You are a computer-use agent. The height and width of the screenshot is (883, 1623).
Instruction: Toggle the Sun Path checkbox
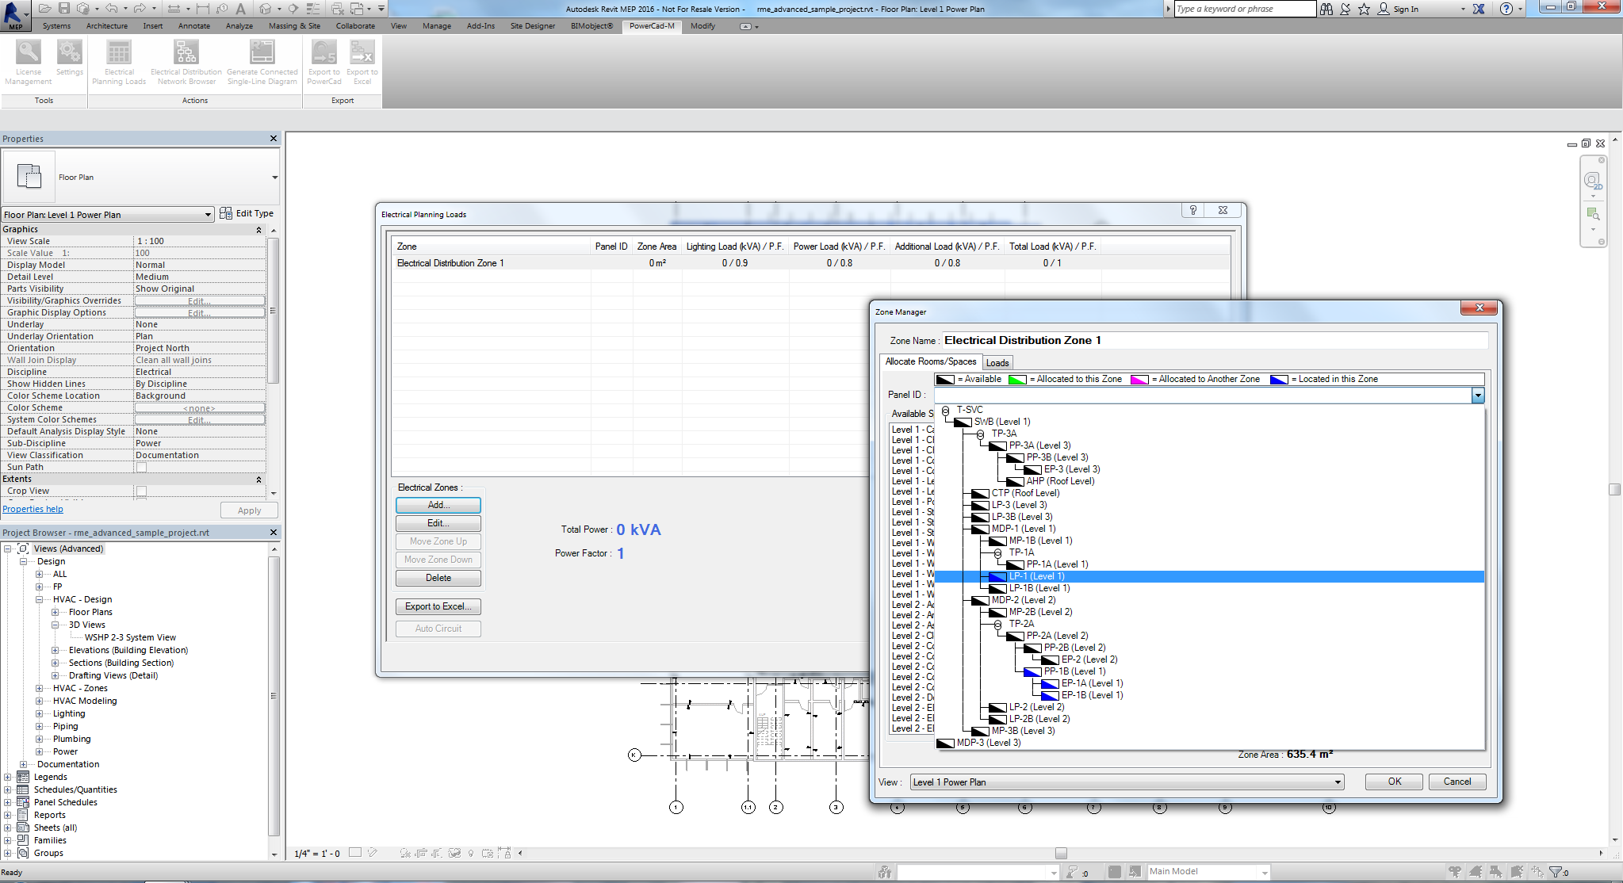point(141,467)
